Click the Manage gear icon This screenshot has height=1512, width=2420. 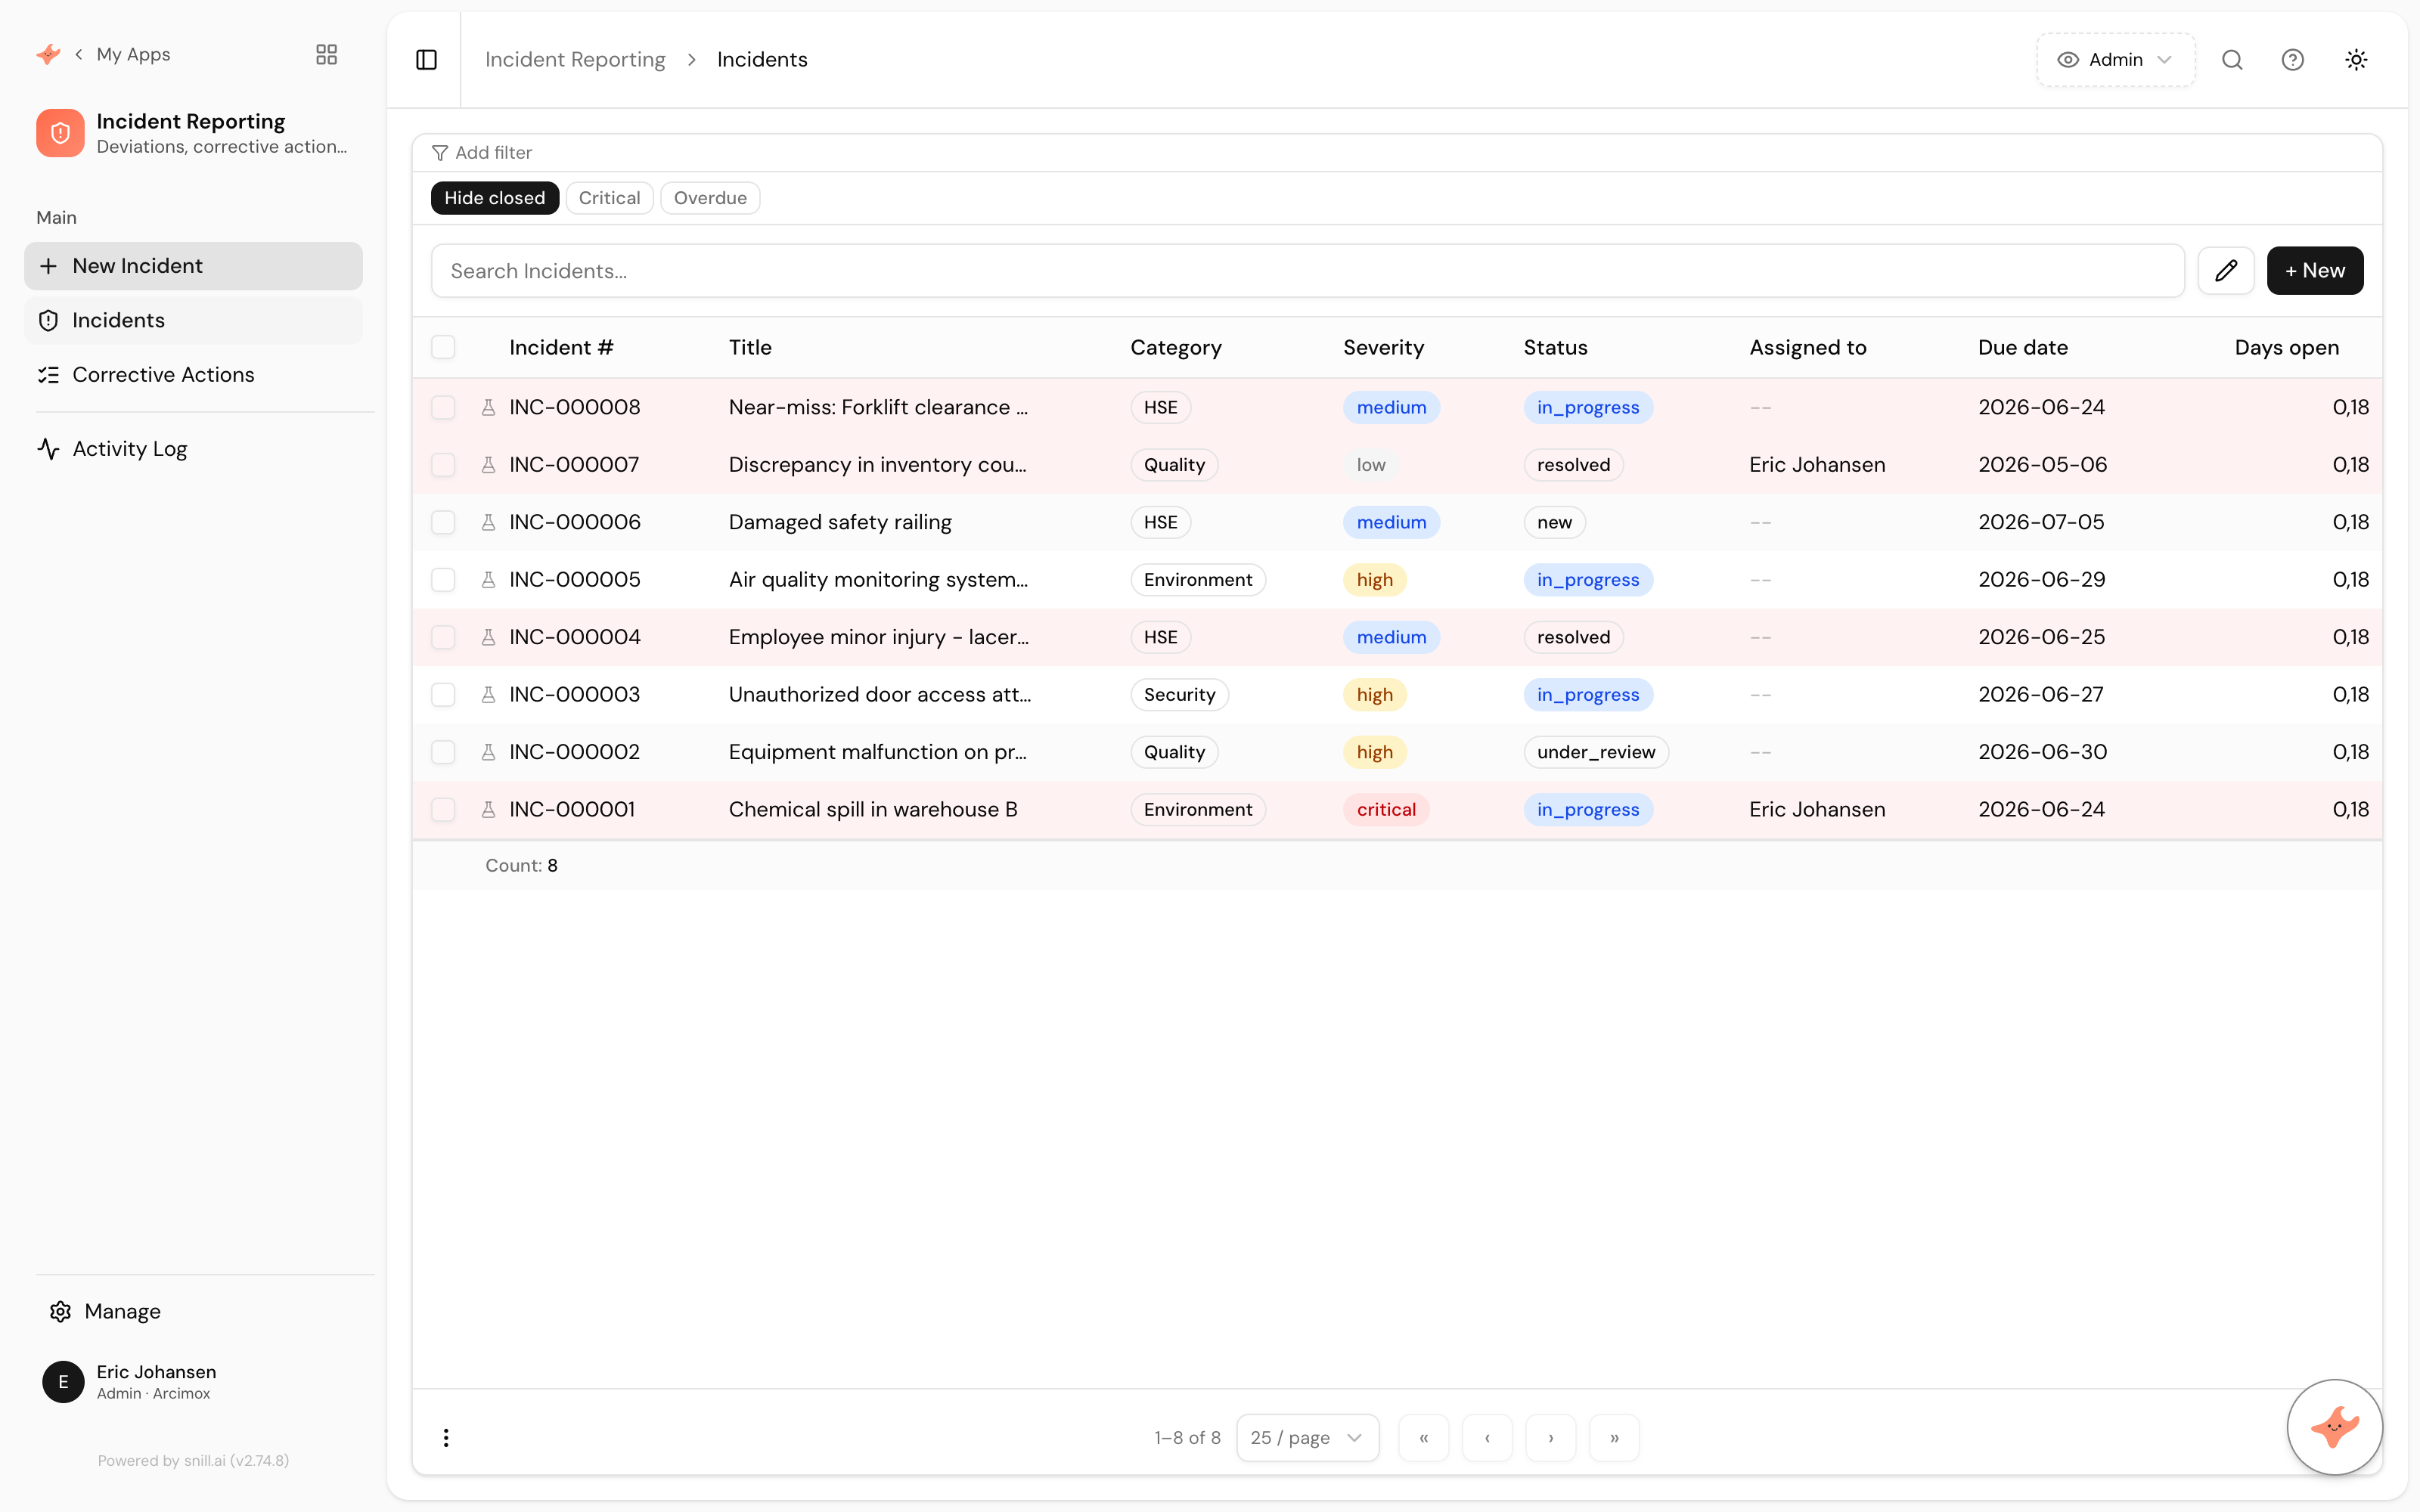tap(60, 1311)
